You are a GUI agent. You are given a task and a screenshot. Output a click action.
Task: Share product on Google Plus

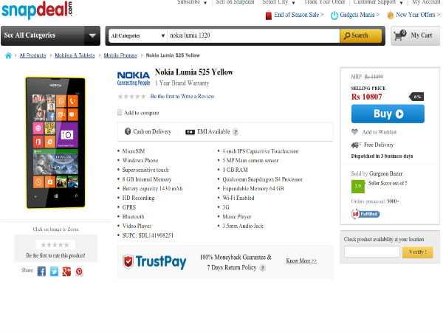pyautogui.click(x=66, y=272)
